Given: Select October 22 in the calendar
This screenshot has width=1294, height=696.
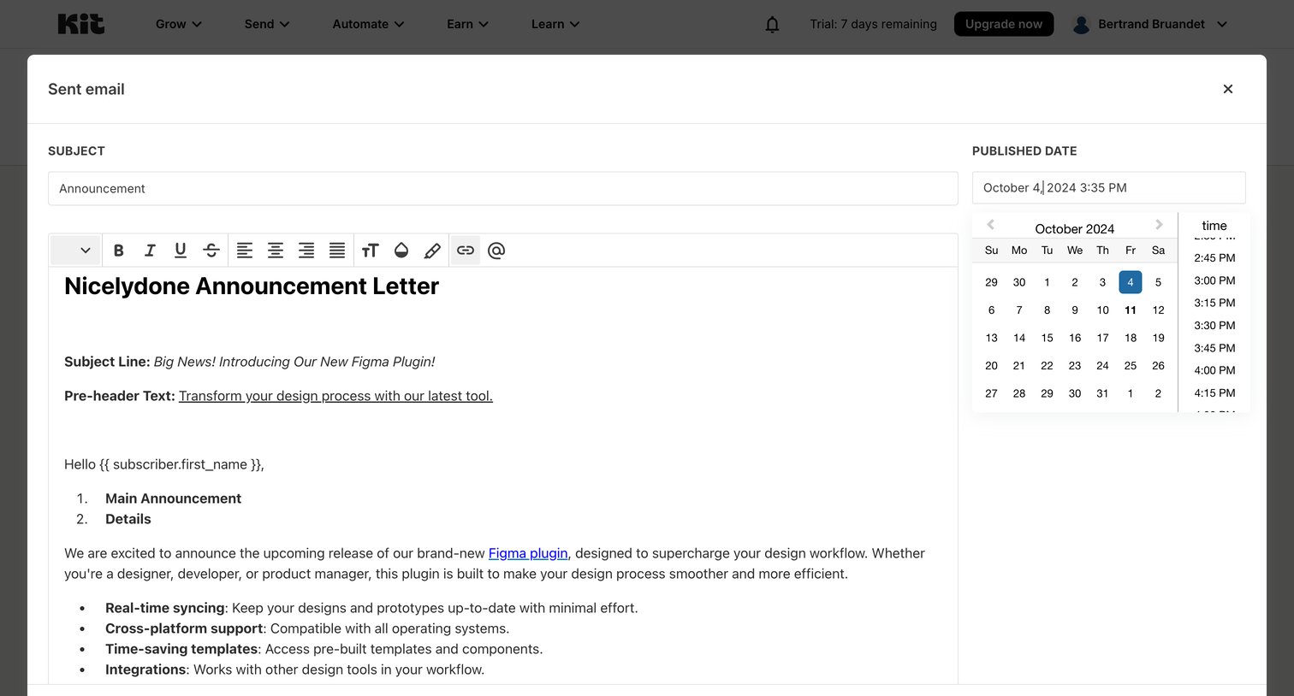Looking at the screenshot, I should click(1047, 366).
